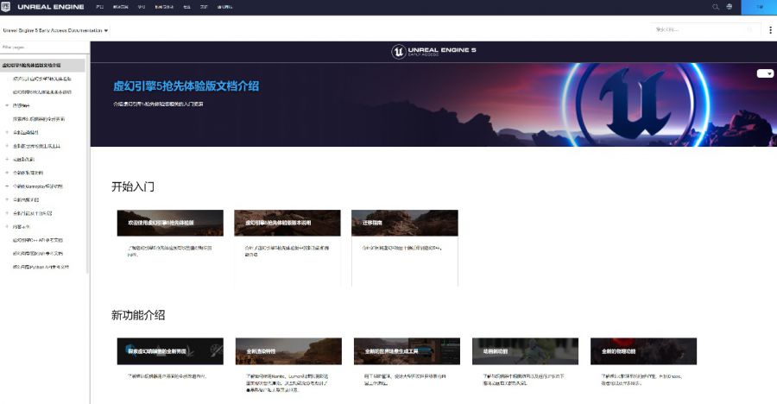Open the 学习 menu in top navigation
777x404 pixels.
[x=142, y=7]
